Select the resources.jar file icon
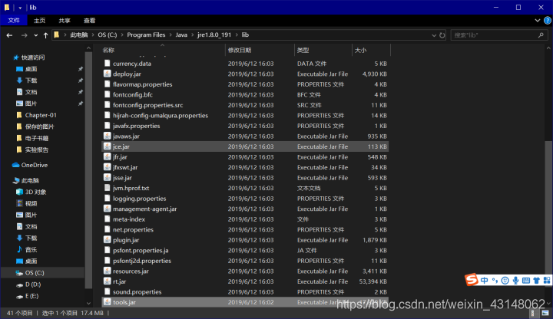Viewport: 553px width, 319px height. [x=108, y=271]
